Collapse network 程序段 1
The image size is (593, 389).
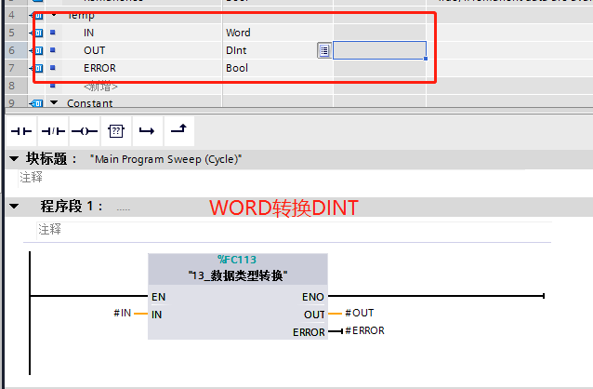click(x=14, y=207)
